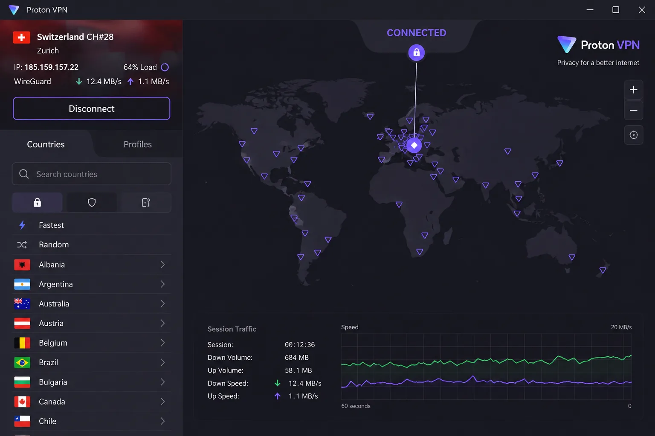The image size is (655, 436).
Task: Disconnect from the VPN
Action: [x=92, y=109]
